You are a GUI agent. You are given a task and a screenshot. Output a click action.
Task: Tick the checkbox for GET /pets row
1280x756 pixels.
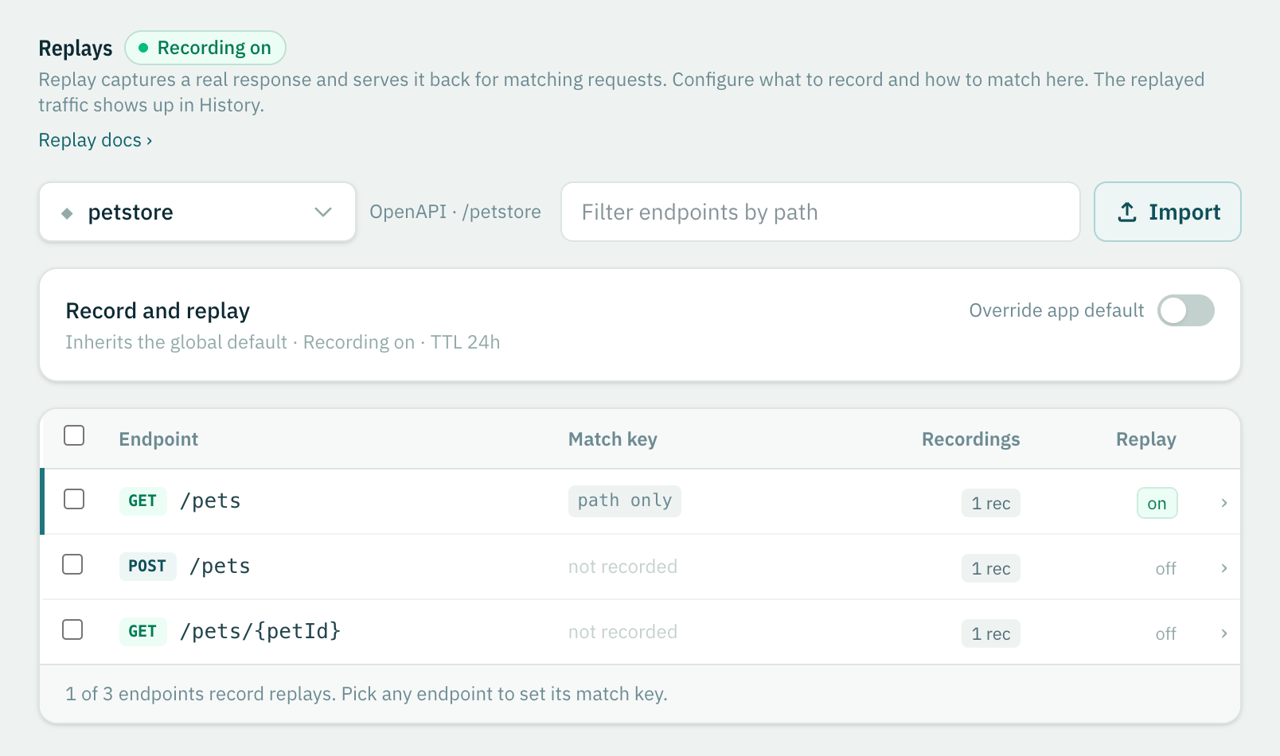click(x=74, y=499)
